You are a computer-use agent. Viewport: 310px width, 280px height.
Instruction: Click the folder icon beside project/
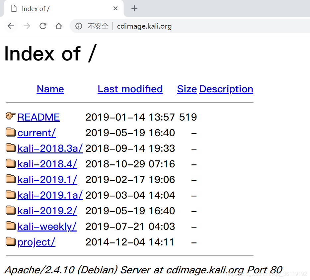11,241
